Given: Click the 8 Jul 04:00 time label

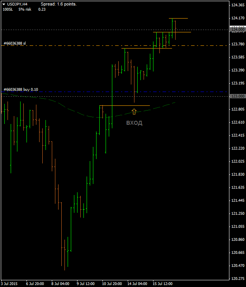Looking at the screenshot, I should [x=60, y=284].
